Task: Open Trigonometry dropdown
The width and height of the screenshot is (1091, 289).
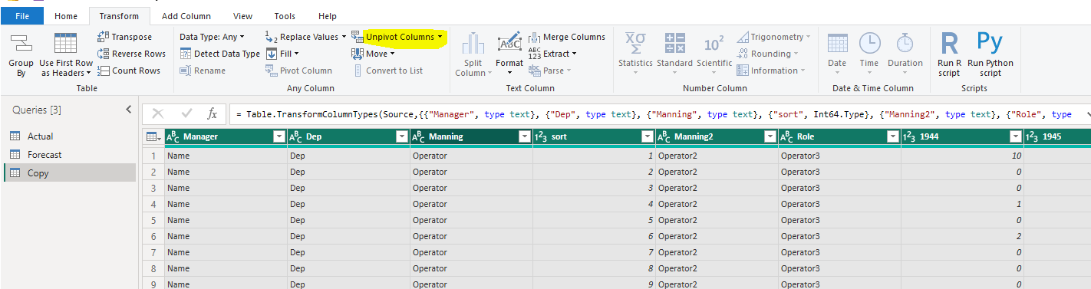Action: (x=774, y=37)
